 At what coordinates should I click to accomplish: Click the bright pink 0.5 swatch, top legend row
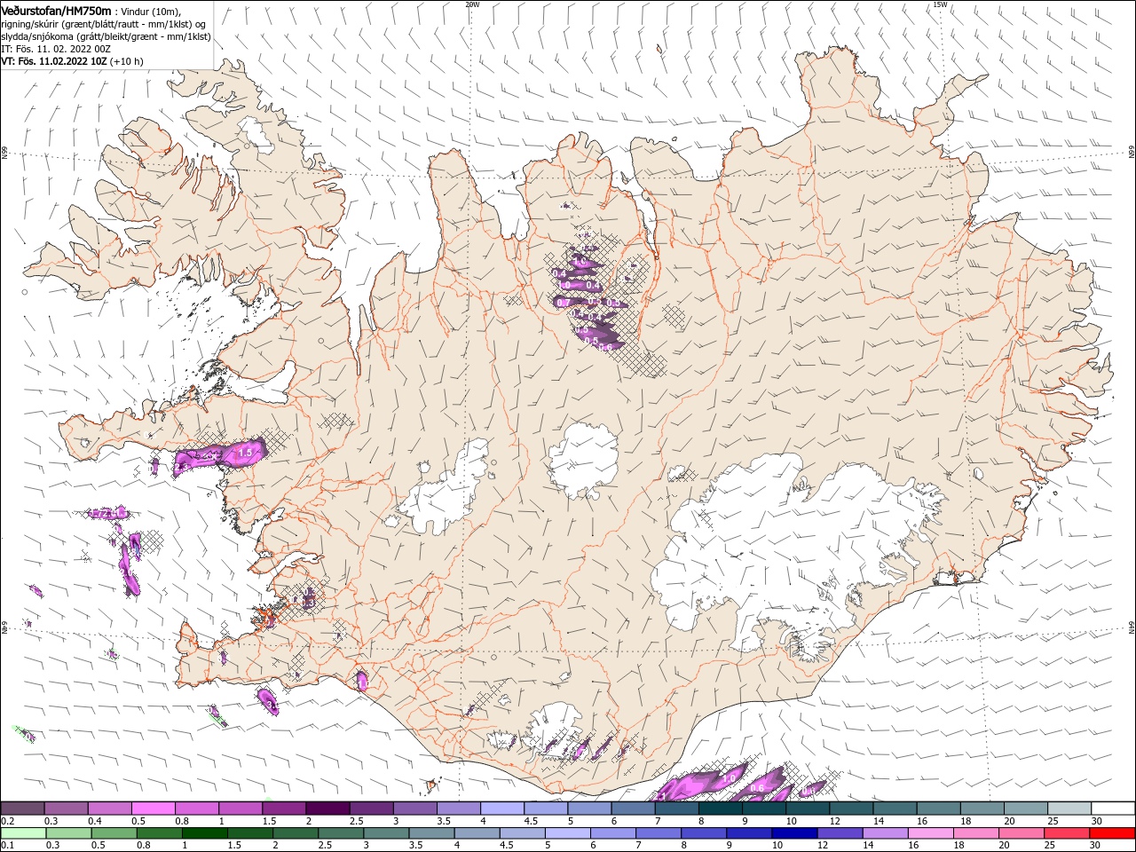[x=153, y=809]
